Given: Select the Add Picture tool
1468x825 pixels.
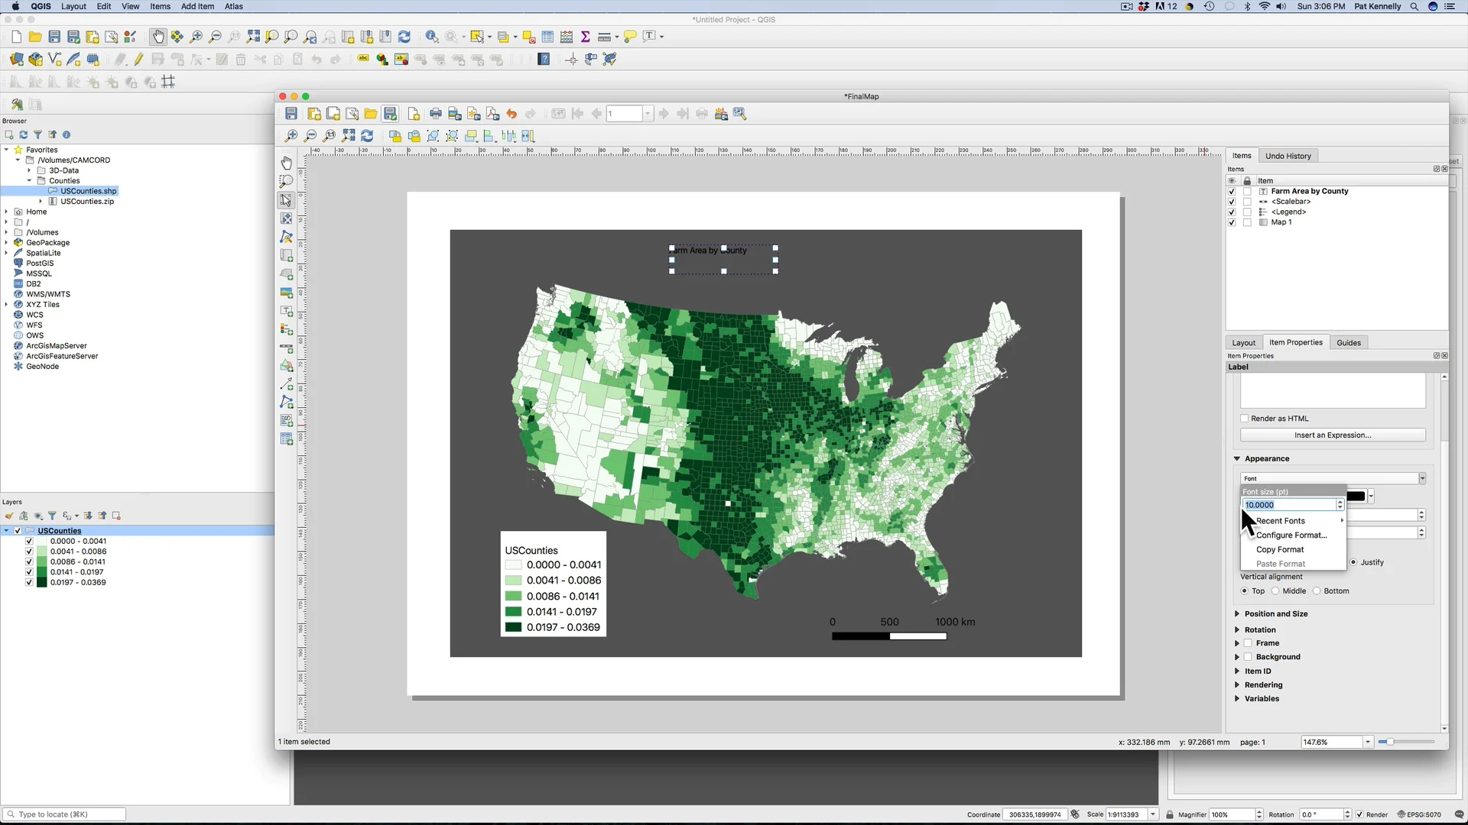Looking at the screenshot, I should coord(287,293).
